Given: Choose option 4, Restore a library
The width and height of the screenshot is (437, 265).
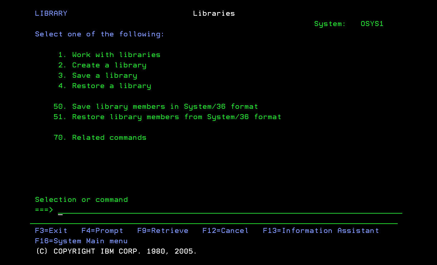Looking at the screenshot, I should [112, 86].
